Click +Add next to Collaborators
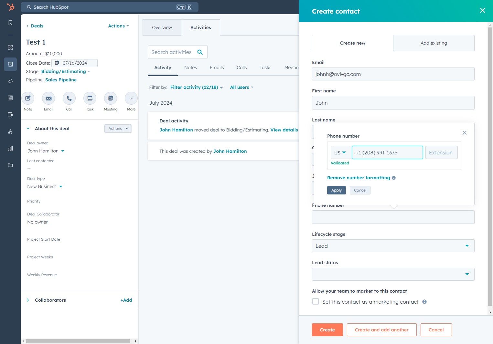493x344 pixels. pos(126,300)
